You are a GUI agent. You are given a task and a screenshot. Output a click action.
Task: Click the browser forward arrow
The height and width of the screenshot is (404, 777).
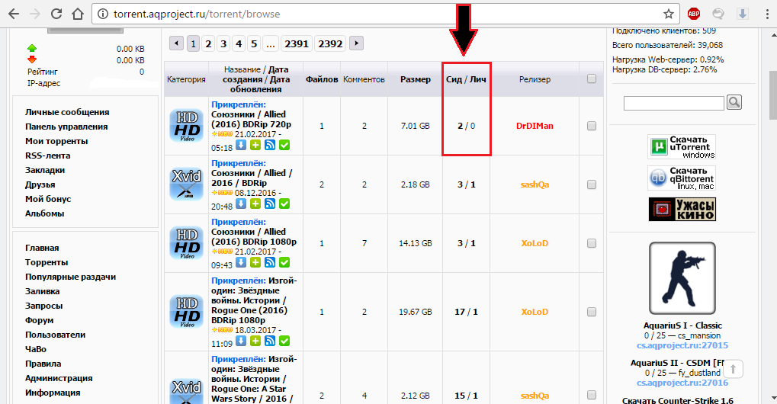tap(34, 14)
